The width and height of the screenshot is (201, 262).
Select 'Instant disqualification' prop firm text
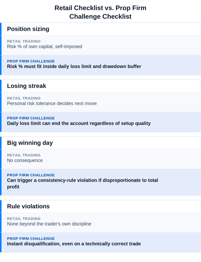click(x=74, y=244)
